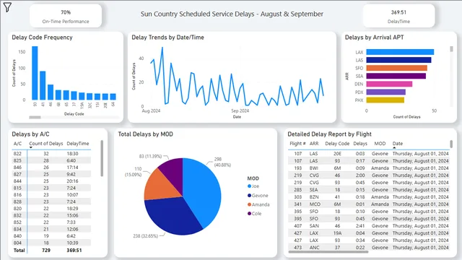Viewport: 462px width, 260px height.
Task: Click the tallest bar for delay code 93
Action: pos(35,73)
